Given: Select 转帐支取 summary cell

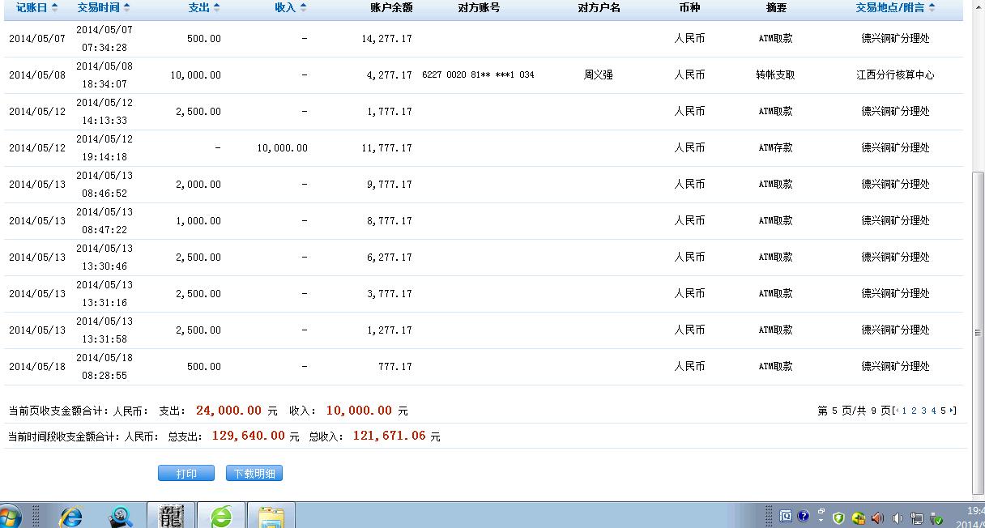Looking at the screenshot, I should click(775, 75).
